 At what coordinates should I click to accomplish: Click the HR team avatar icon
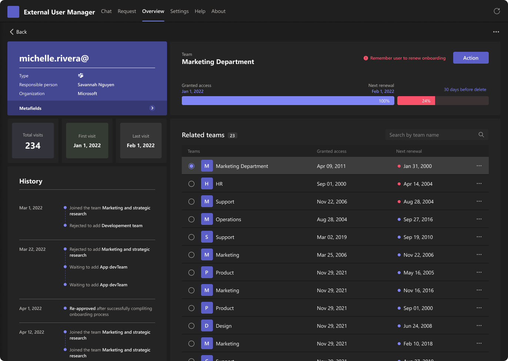[x=207, y=184]
